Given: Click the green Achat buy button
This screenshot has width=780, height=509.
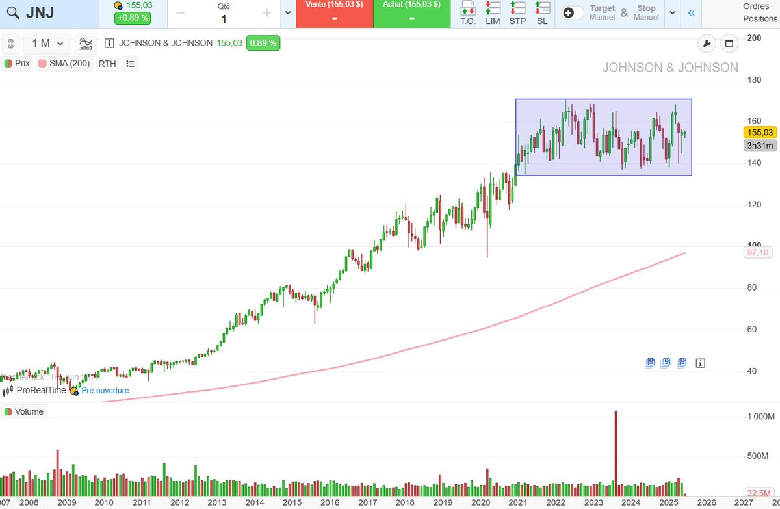Looking at the screenshot, I should point(412,13).
